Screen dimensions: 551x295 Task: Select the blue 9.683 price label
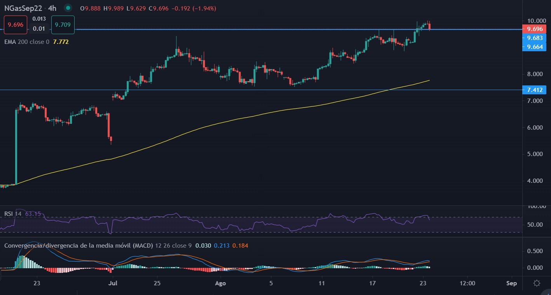tap(535, 38)
